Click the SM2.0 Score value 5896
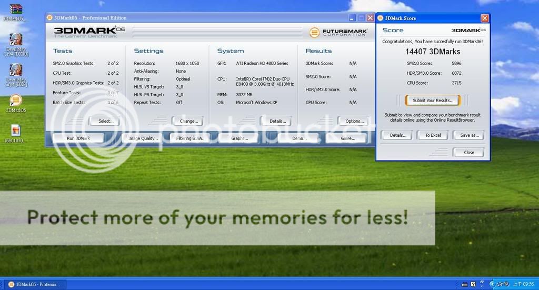 (456, 63)
